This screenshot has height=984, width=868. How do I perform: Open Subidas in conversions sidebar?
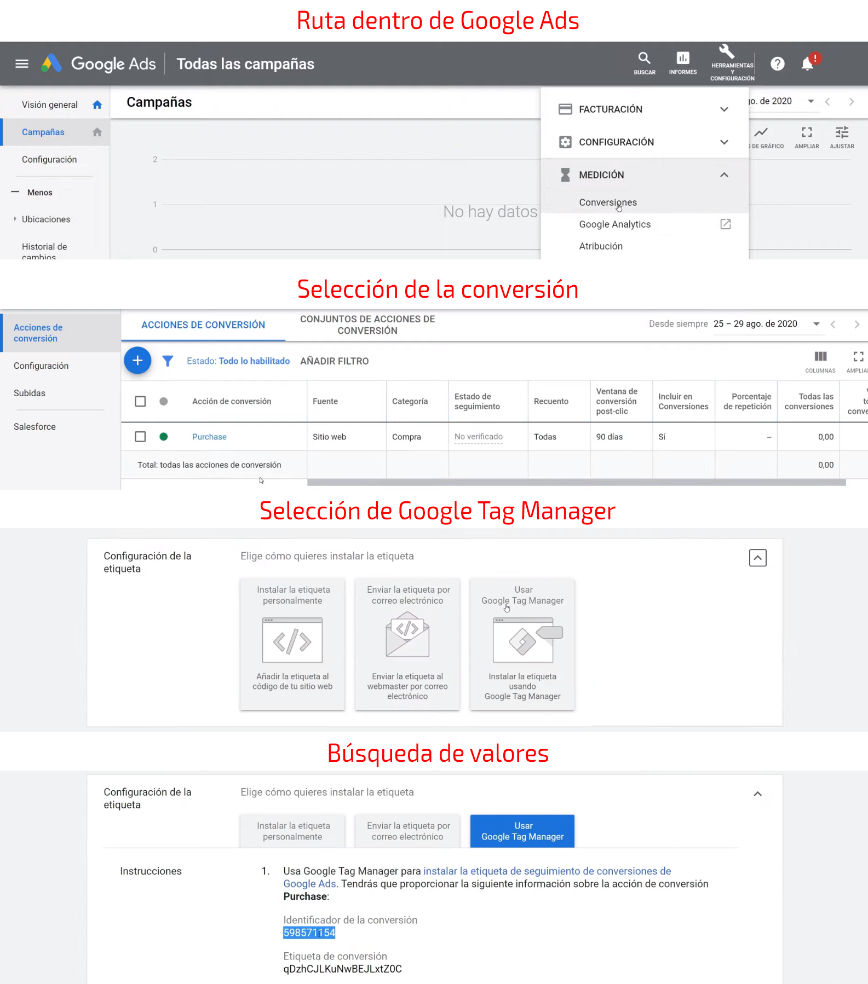pos(30,393)
